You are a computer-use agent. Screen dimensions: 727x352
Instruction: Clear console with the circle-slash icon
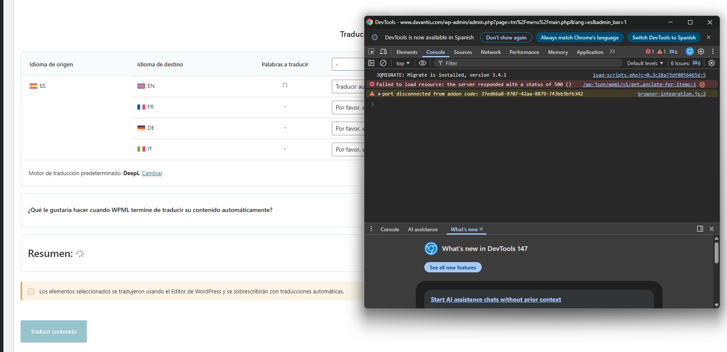click(383, 63)
